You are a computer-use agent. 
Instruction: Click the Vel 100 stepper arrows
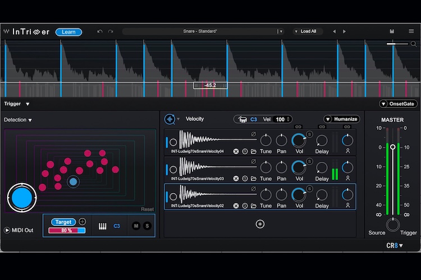pyautogui.click(x=289, y=119)
